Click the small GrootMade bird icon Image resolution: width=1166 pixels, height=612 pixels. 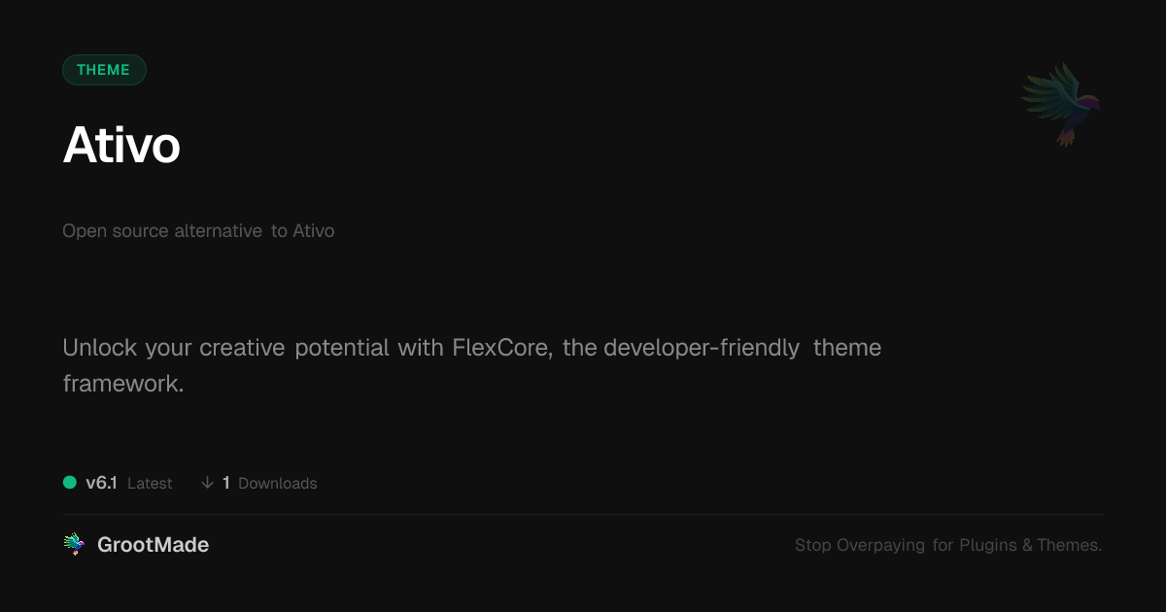[x=74, y=545]
